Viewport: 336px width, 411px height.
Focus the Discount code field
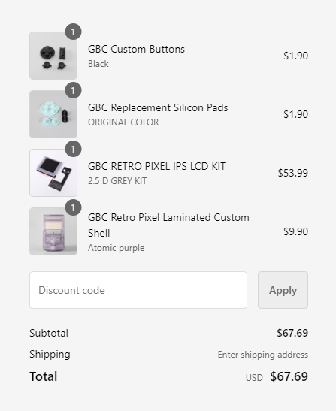138,290
